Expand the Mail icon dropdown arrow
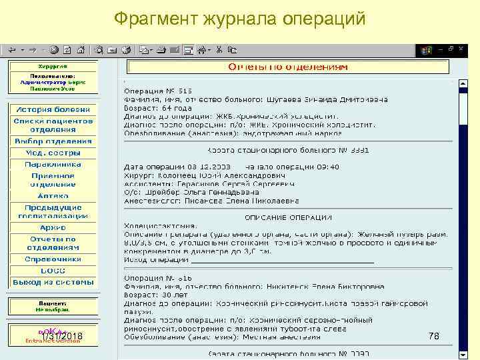Screen dimensions: 480x360 click(x=151, y=50)
